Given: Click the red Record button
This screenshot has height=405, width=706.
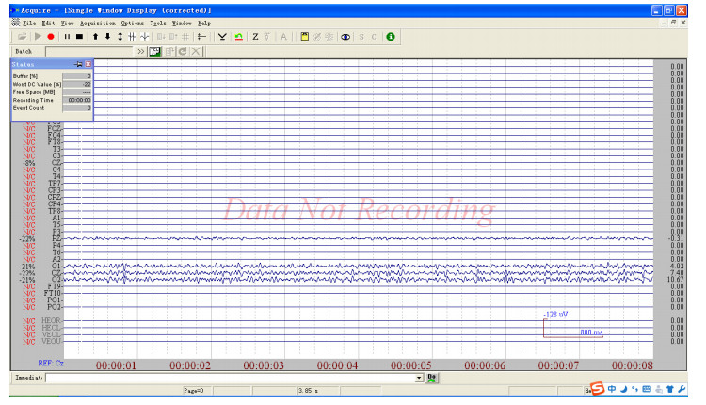Looking at the screenshot, I should coord(51,36).
